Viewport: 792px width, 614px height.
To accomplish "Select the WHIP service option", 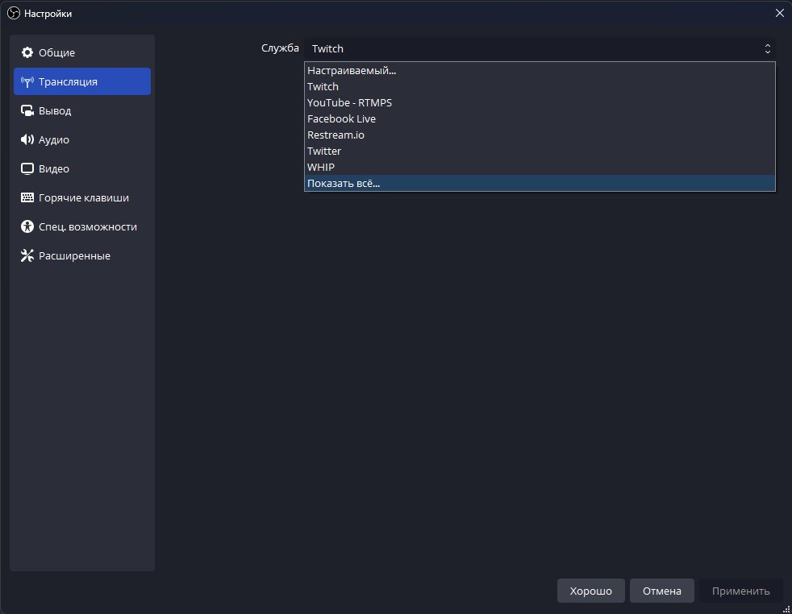I will [540, 167].
